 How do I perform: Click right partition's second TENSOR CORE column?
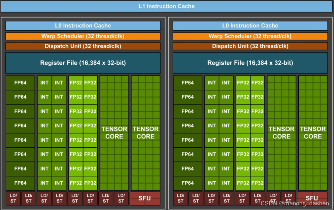[313, 133]
